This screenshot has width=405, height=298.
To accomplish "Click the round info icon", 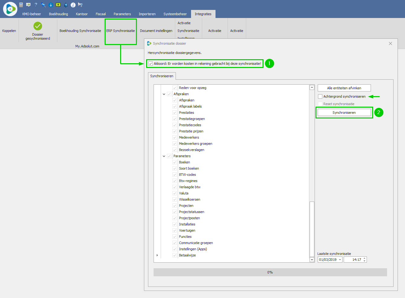I will 73,5.
